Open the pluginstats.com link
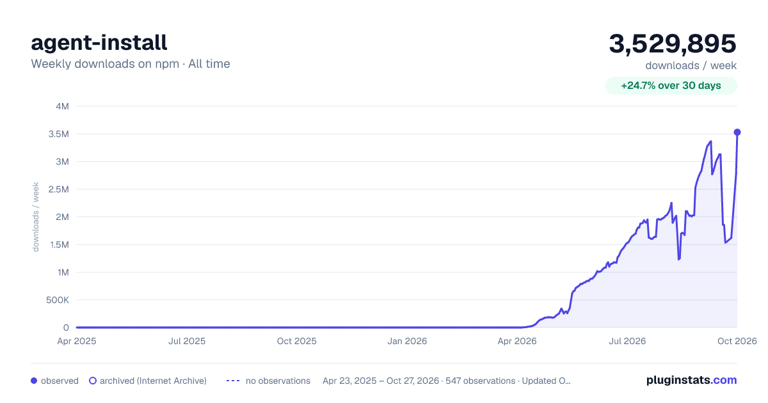 pyautogui.click(x=692, y=380)
